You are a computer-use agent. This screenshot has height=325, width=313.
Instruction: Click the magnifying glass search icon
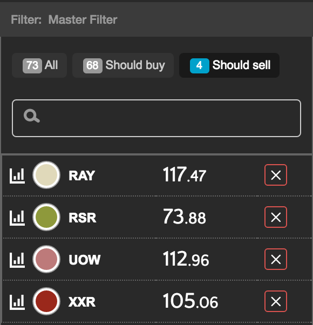[x=32, y=116]
